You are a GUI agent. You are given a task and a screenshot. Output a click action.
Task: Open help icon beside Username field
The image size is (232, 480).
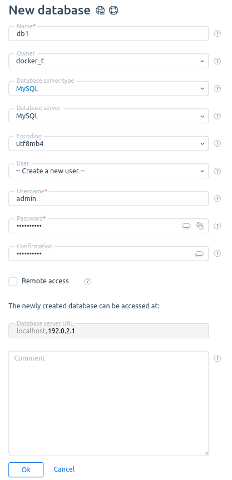[218, 199]
